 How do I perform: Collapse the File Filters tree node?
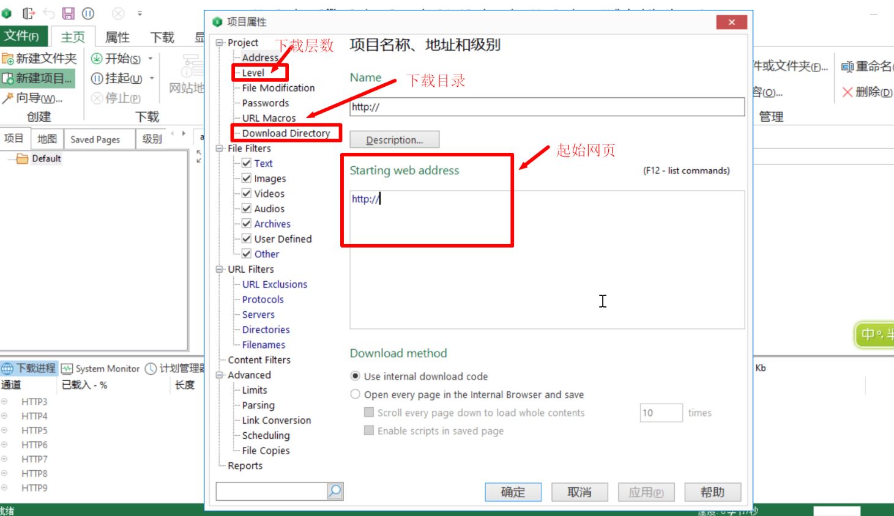click(x=219, y=149)
